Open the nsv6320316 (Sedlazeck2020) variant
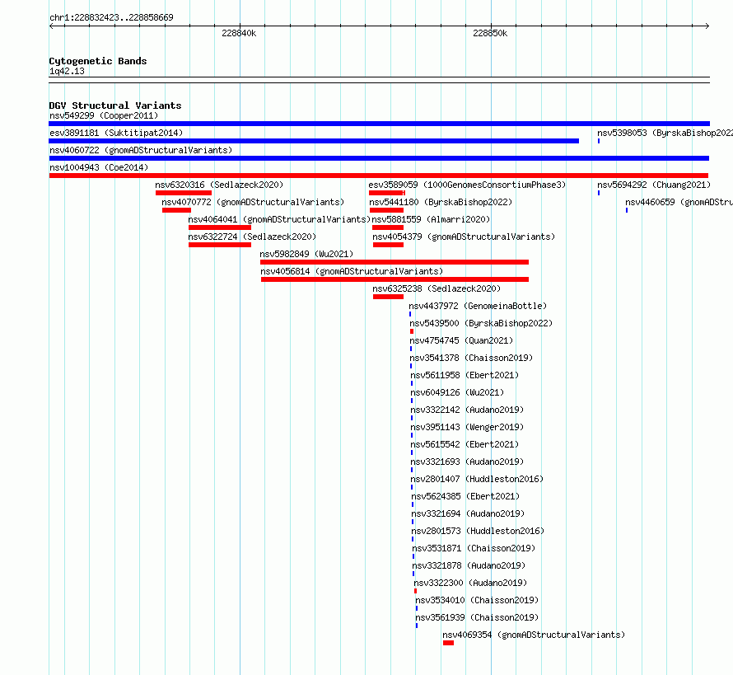The width and height of the screenshot is (733, 675). tap(219, 185)
